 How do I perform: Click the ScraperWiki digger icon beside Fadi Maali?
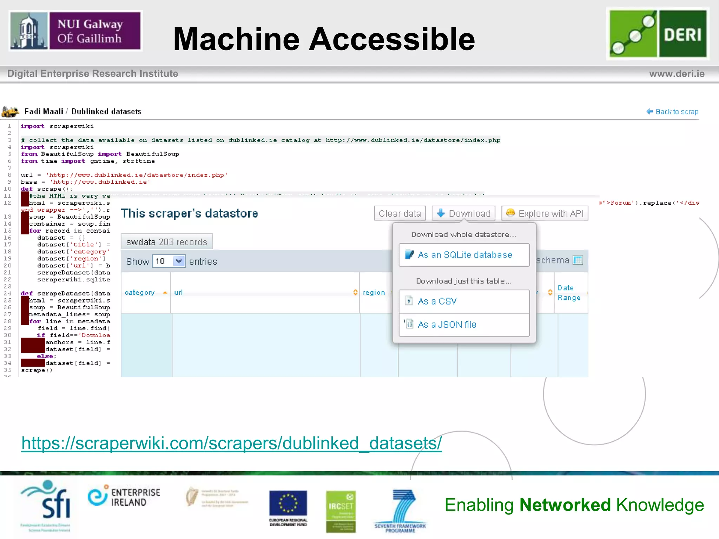pyautogui.click(x=11, y=112)
